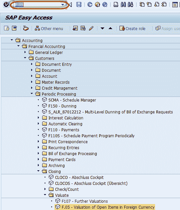Click the Move Favorites Down arrow

tap(102, 28)
